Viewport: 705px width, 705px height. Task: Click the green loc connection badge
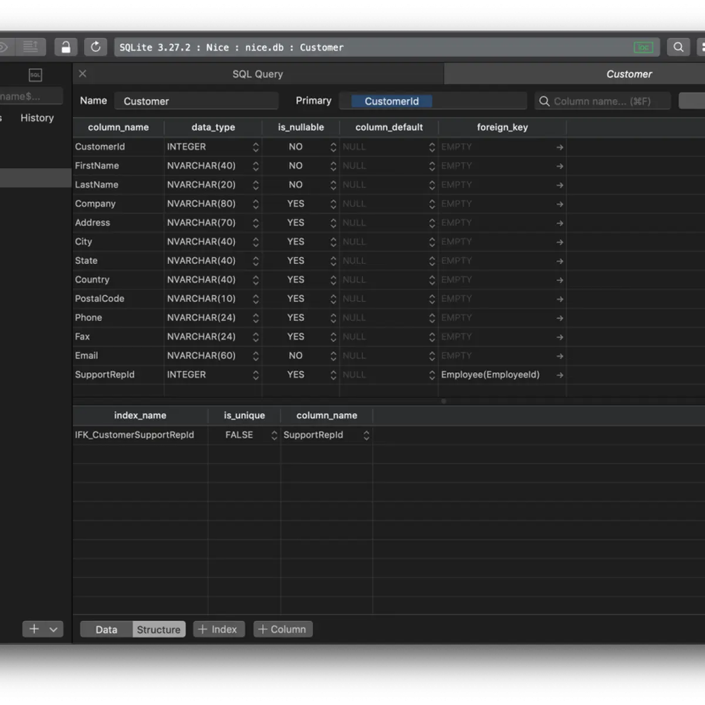(x=643, y=48)
